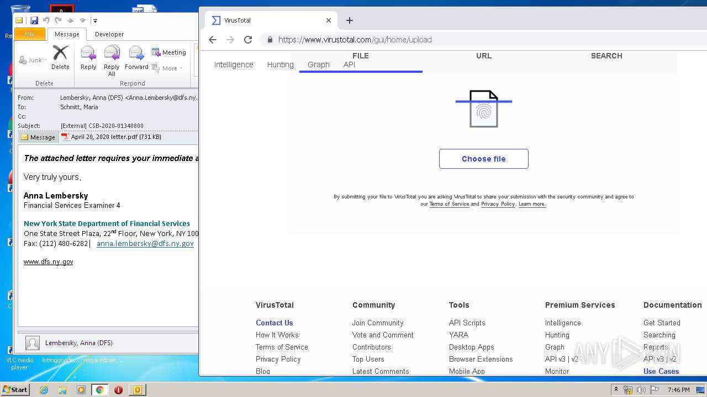The width and height of the screenshot is (707, 397).
Task: Open the Customize Quick Access Toolbar dropdown
Action: pos(95,21)
